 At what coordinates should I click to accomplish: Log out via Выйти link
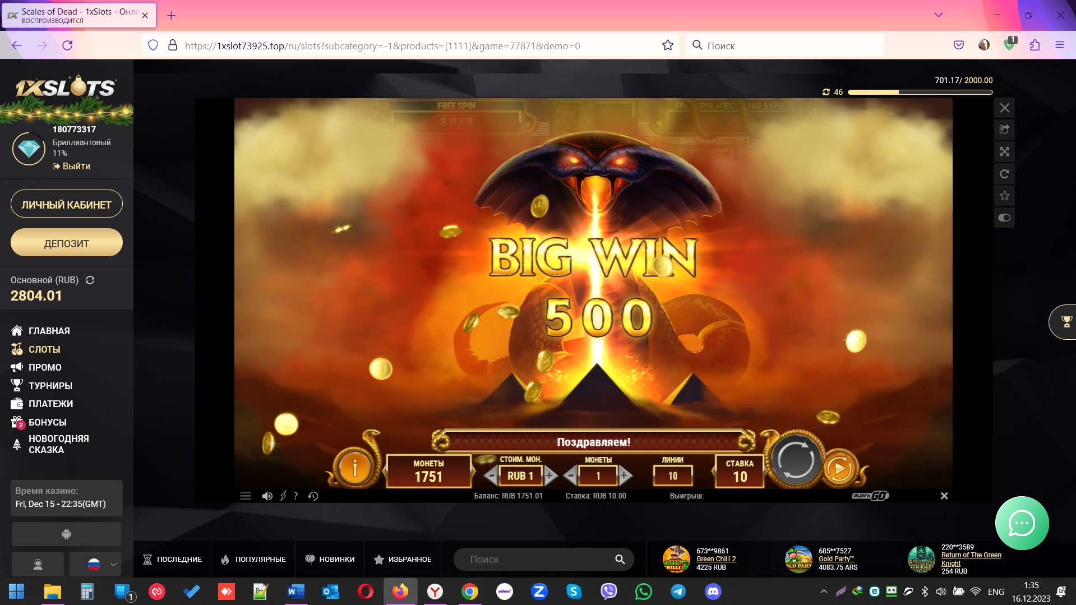tap(71, 166)
